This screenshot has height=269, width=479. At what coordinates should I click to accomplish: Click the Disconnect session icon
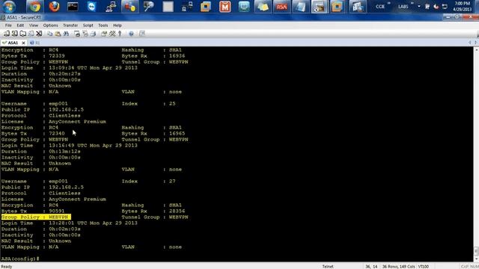(x=39, y=34)
